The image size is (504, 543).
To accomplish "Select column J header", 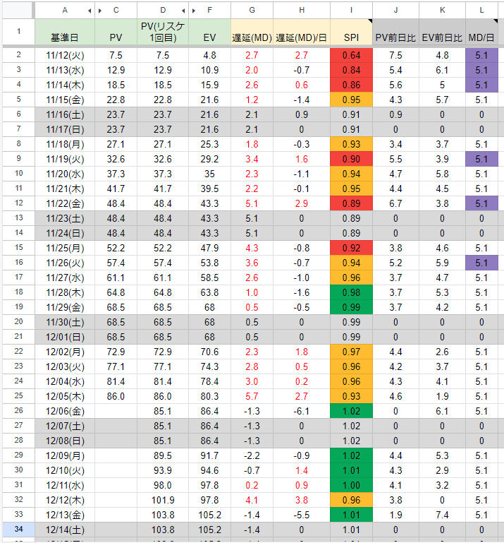I will click(396, 11).
